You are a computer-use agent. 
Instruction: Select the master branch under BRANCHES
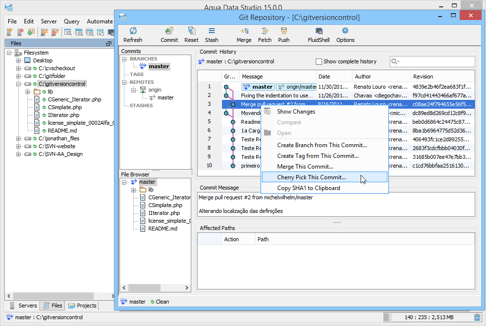pos(159,66)
